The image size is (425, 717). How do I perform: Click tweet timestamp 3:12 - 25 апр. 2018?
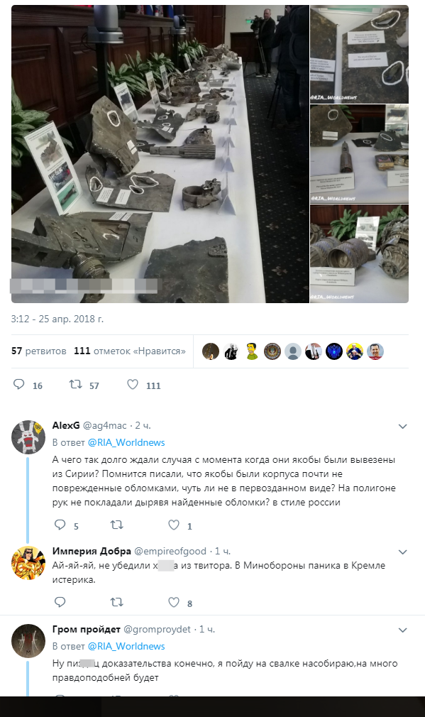(57, 319)
